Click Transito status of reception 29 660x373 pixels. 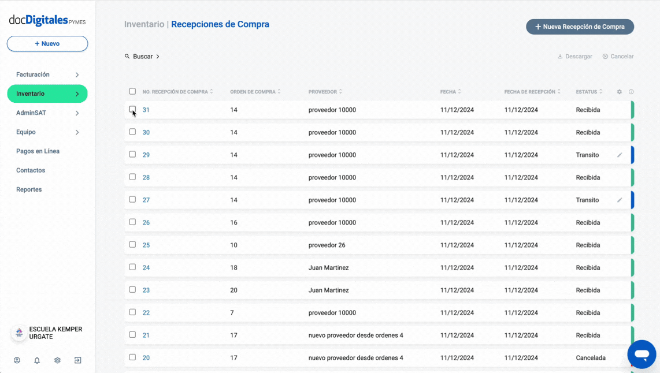(587, 155)
